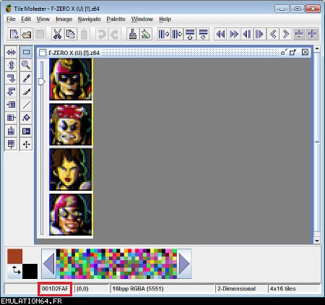Swap foreground and background colors
Image resolution: width=325 pixels, height=305 pixels.
[x=16, y=271]
